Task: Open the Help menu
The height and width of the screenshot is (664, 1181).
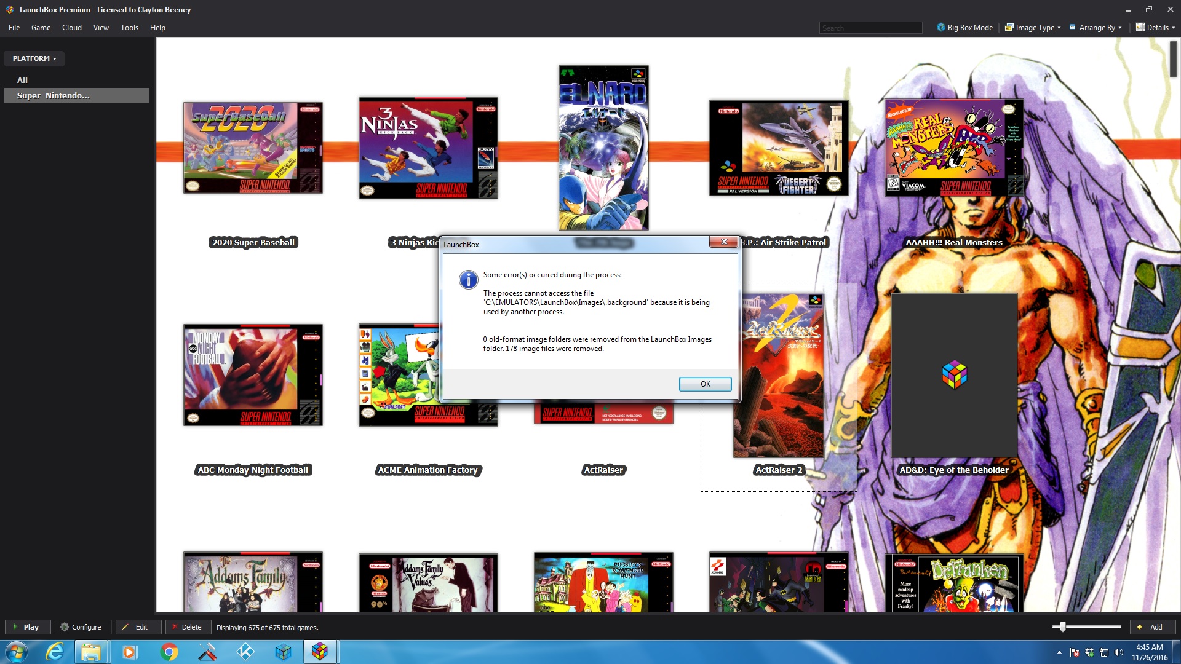Action: [157, 28]
